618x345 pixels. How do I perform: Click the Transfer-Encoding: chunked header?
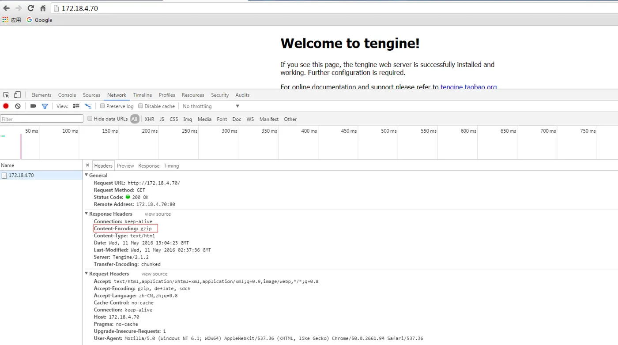tap(127, 264)
